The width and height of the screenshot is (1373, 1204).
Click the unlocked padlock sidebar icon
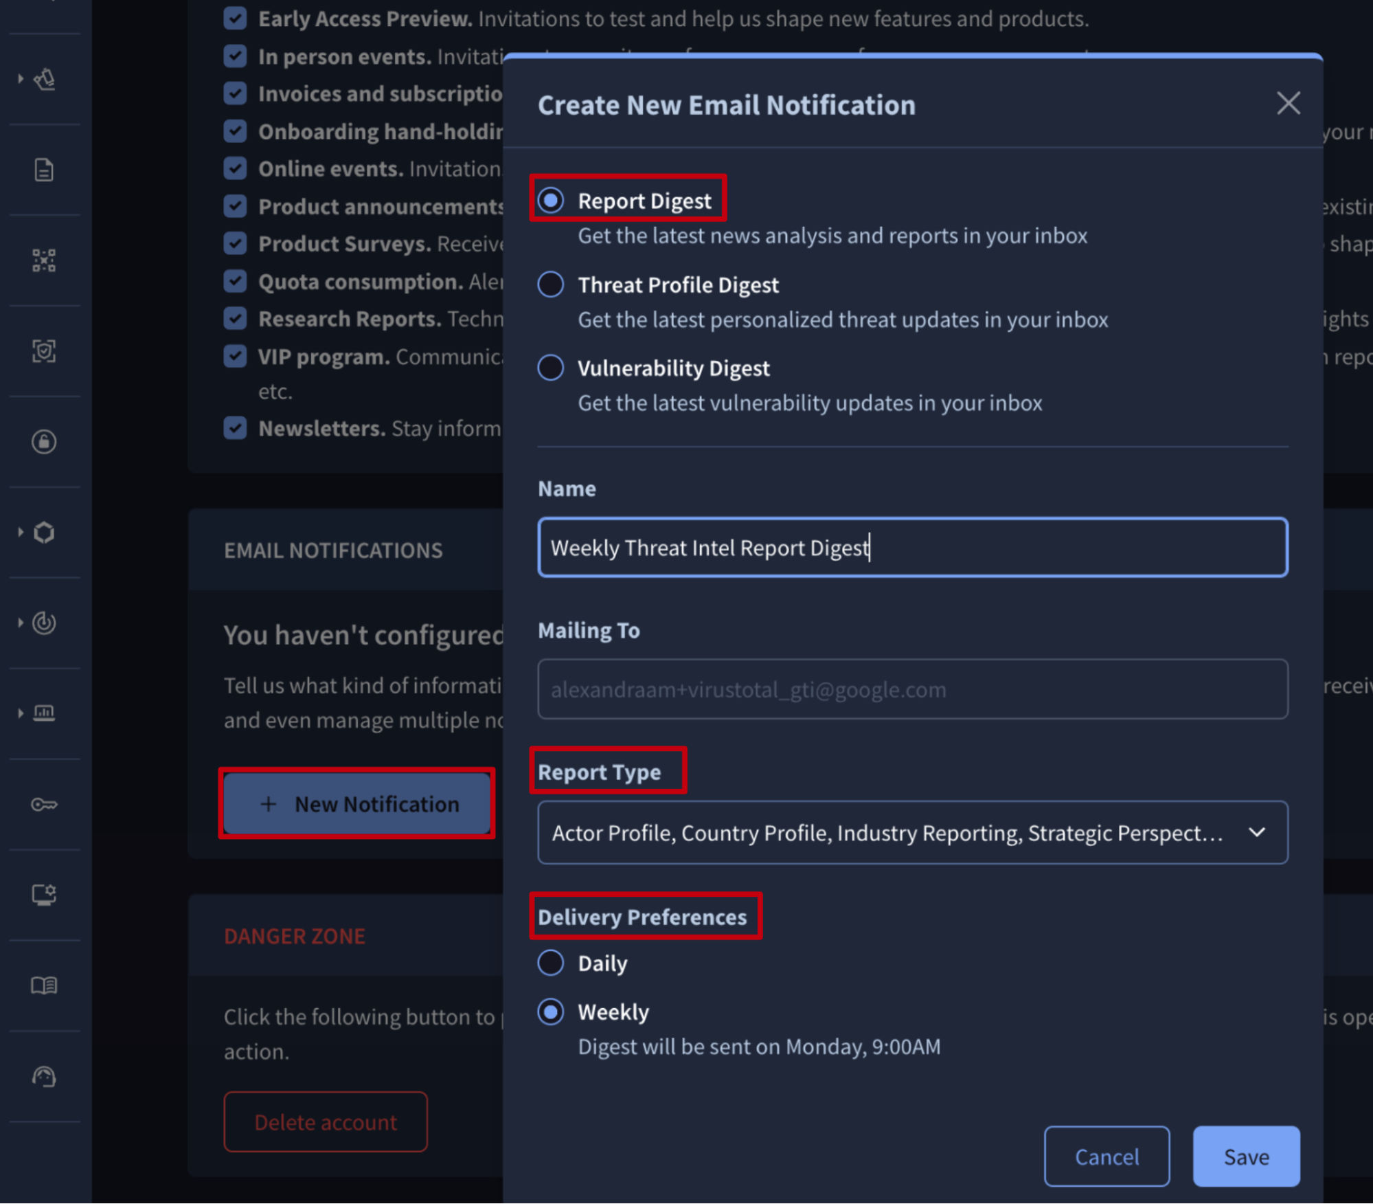click(x=44, y=442)
